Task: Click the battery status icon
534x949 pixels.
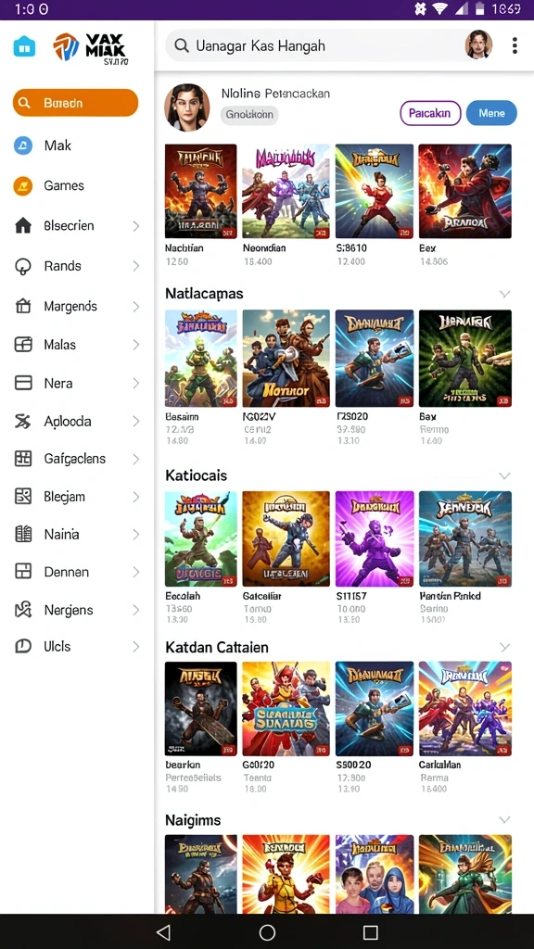Action: point(479,9)
